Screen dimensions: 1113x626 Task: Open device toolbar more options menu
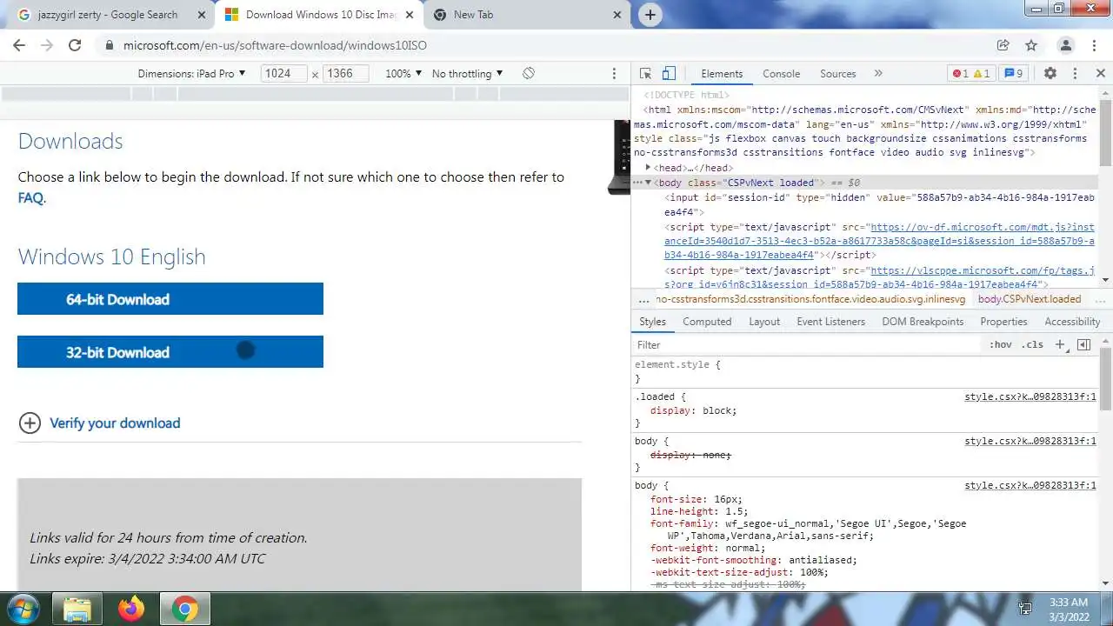(x=614, y=74)
